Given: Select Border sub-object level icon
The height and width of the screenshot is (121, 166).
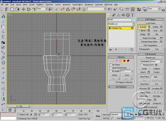Looking at the screenshot, I should [120, 61].
